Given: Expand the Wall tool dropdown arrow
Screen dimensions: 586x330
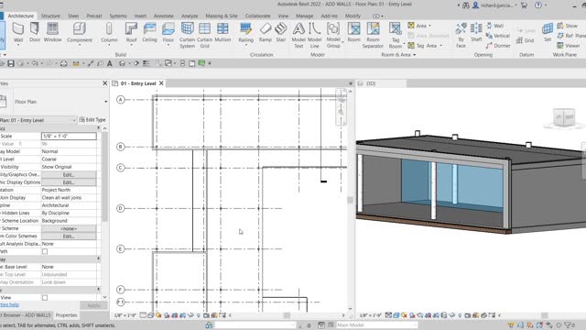Looking at the screenshot, I should pos(18,45).
